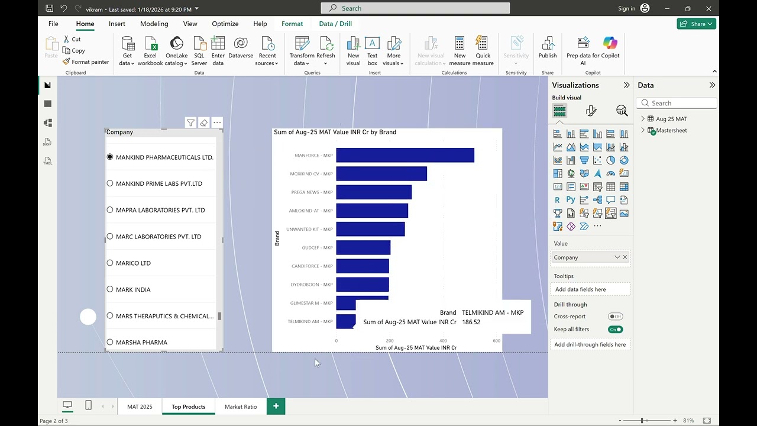Switch to the MAT 2025 page tab

pos(140,406)
